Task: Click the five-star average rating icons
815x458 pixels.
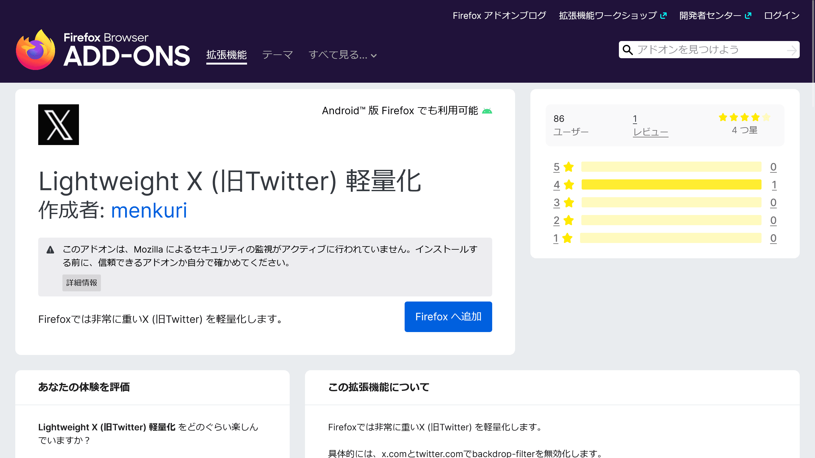Action: (x=744, y=117)
